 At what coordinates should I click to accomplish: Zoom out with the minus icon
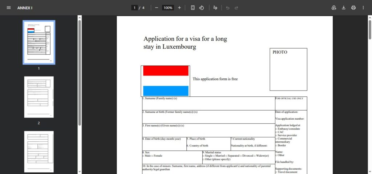click(157, 8)
